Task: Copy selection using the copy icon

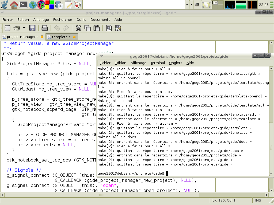Action: tap(87, 28)
